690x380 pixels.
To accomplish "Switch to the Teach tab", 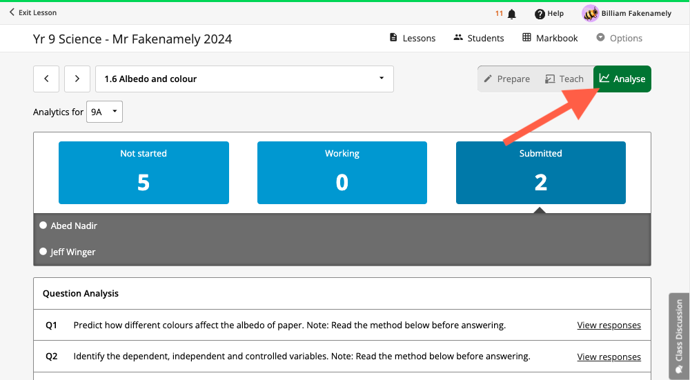I will pos(564,79).
